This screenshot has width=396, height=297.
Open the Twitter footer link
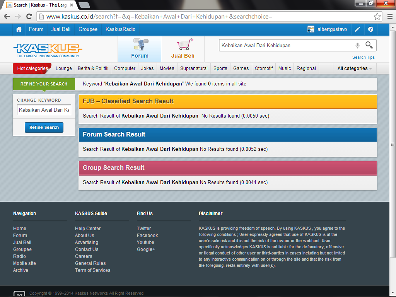(144, 228)
